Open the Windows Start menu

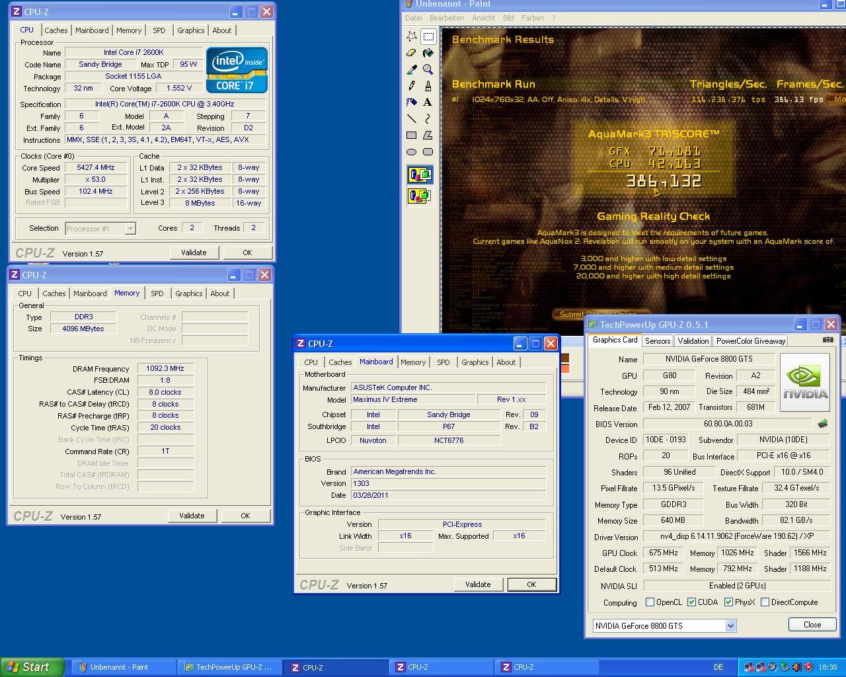pyautogui.click(x=32, y=667)
